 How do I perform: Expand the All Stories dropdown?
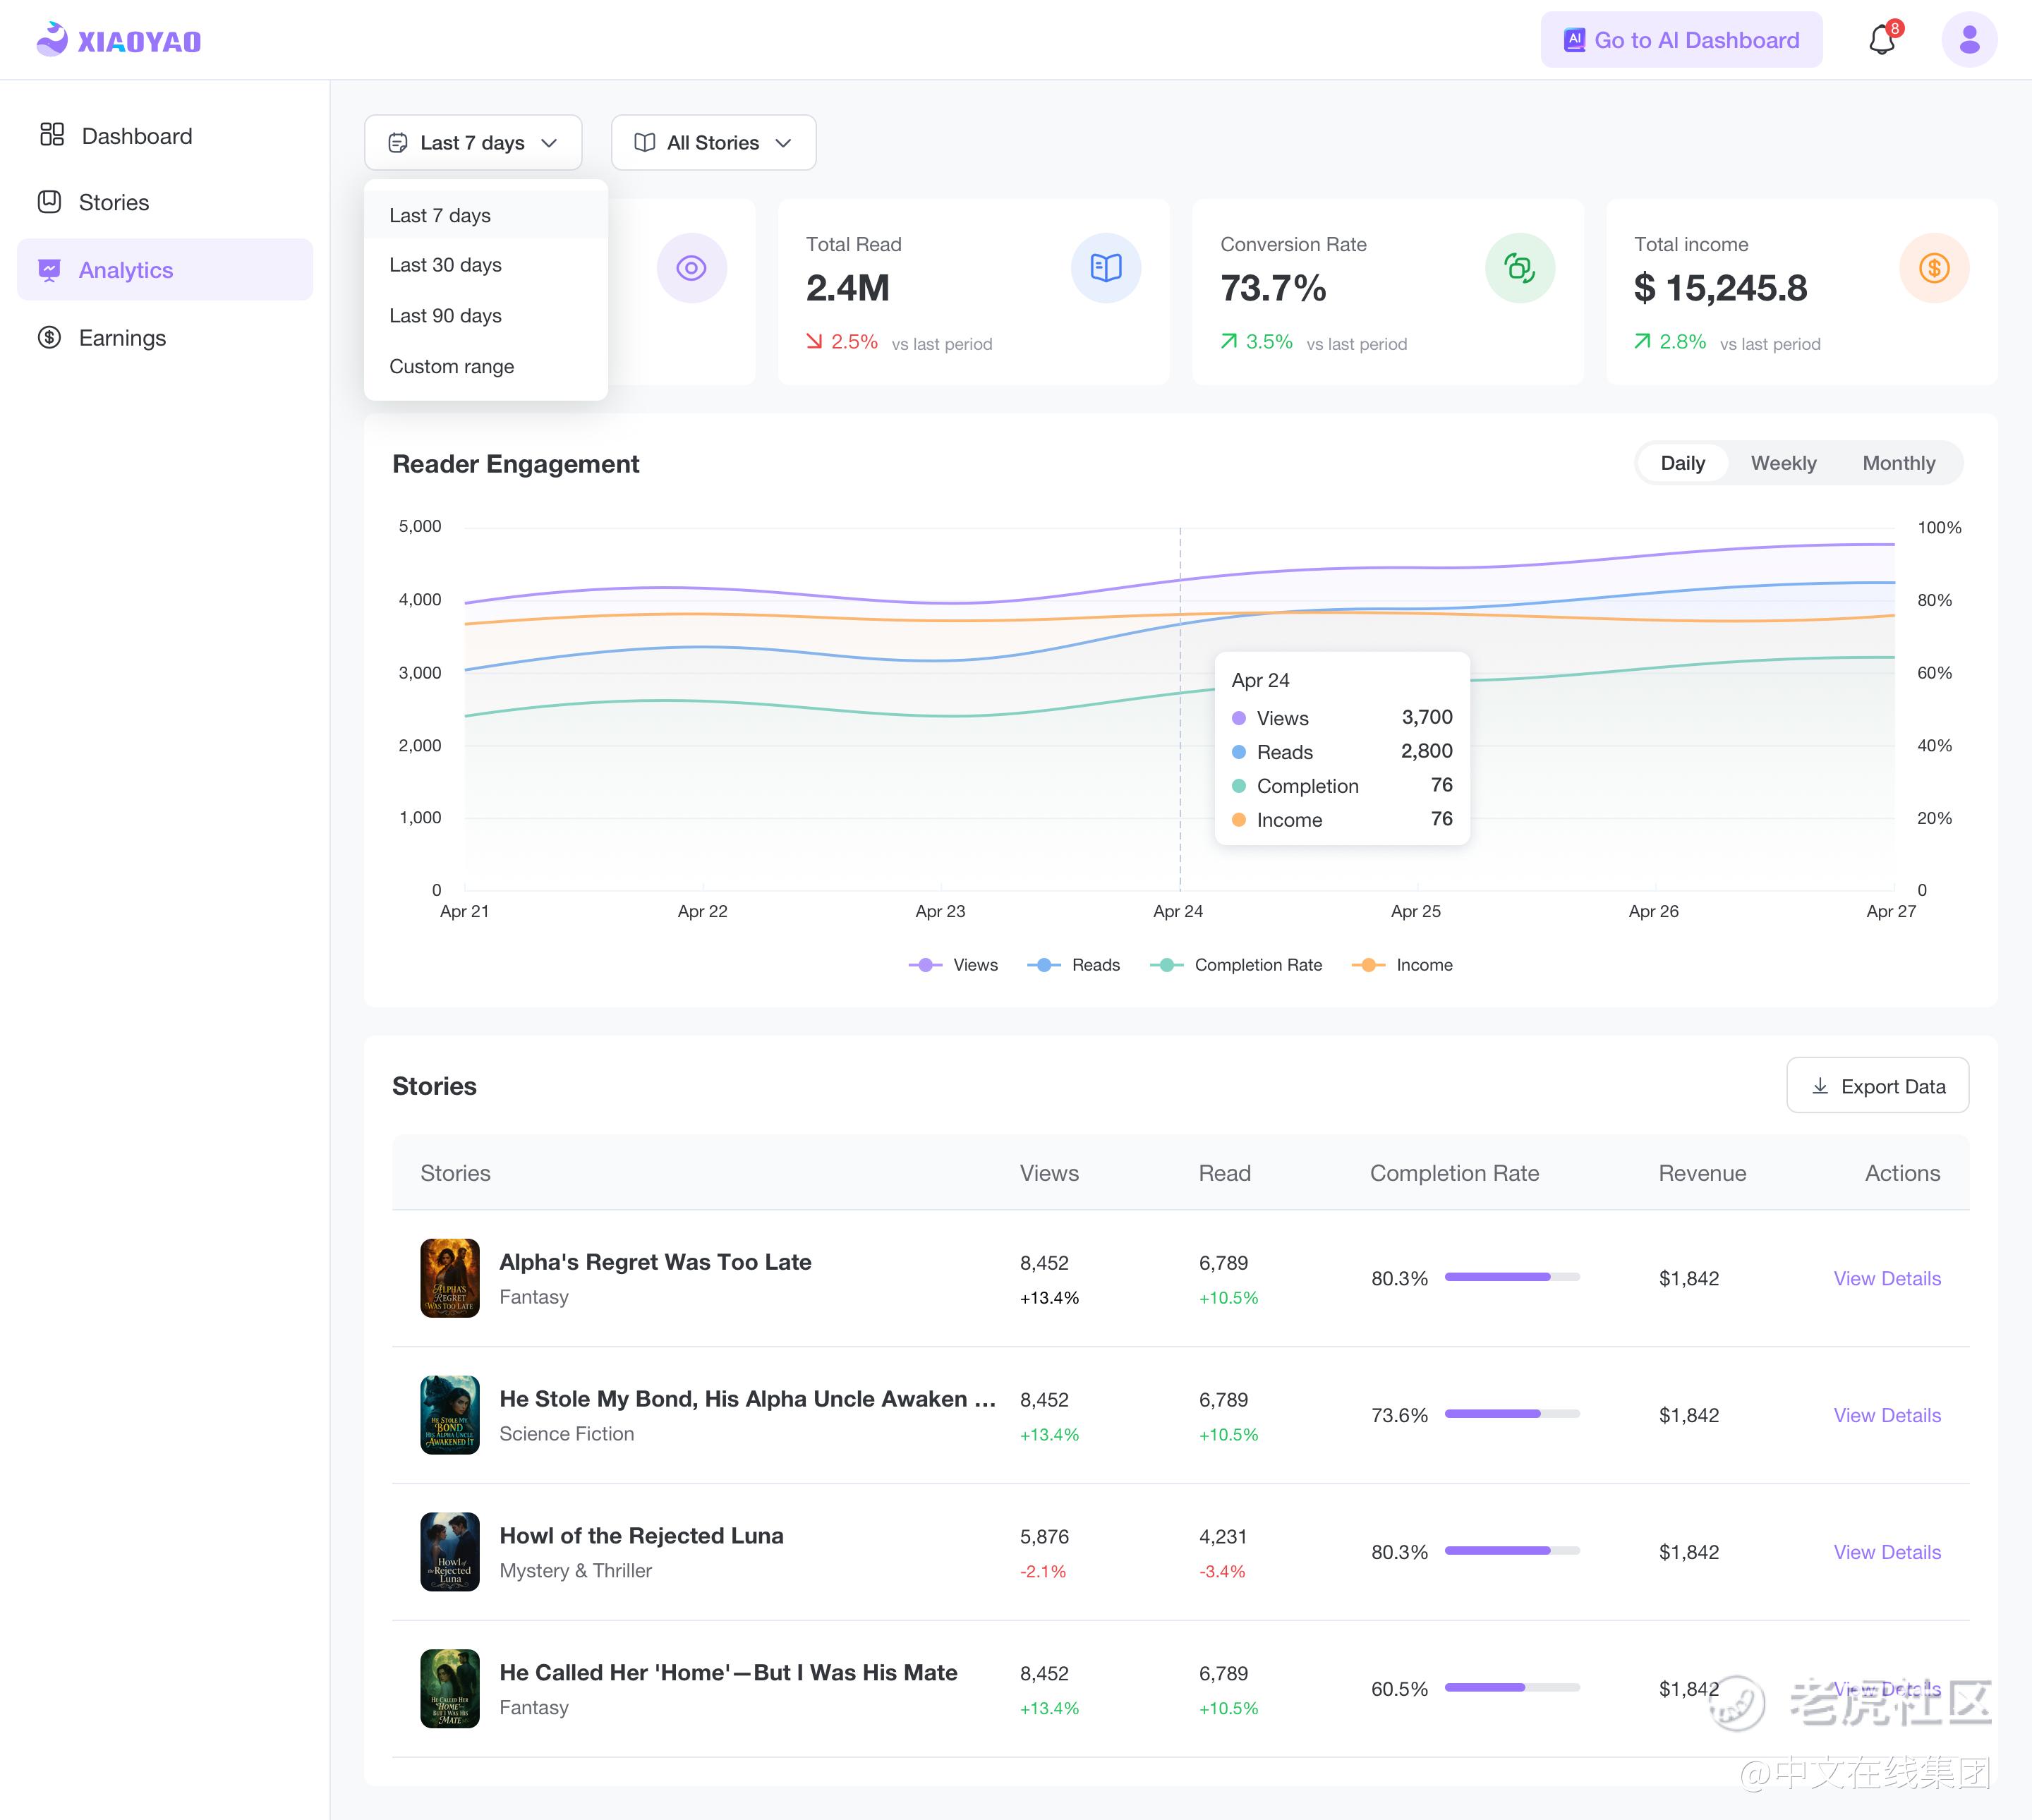click(x=713, y=143)
